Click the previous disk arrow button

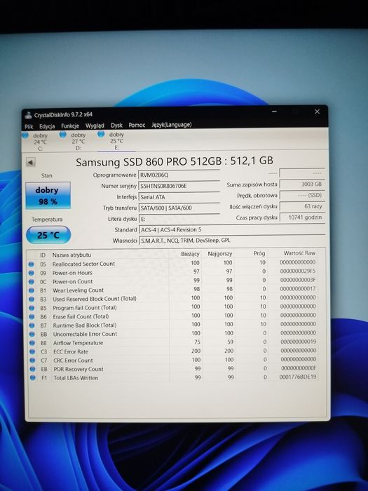(x=30, y=162)
